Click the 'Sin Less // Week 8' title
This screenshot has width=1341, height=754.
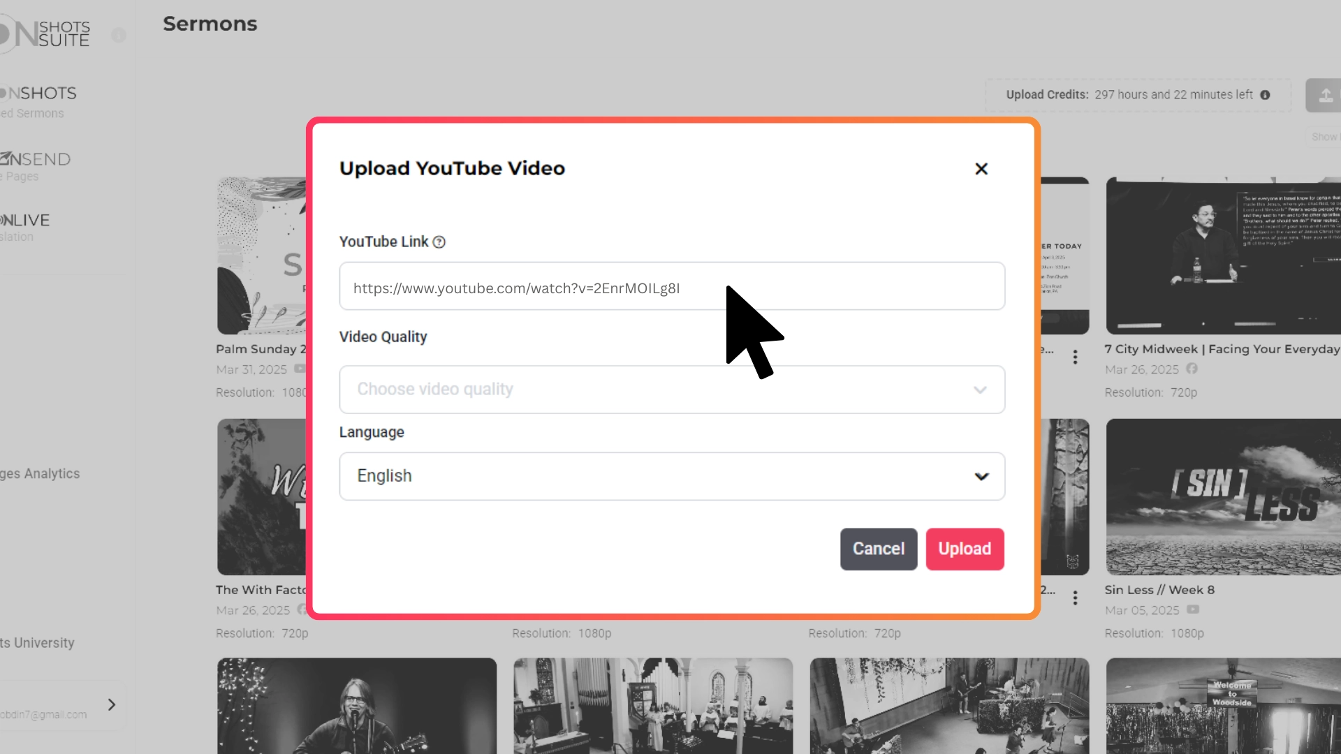pyautogui.click(x=1159, y=590)
